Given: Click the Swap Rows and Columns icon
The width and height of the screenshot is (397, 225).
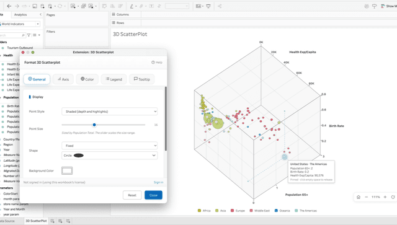Looking at the screenshot, I should [104, 6].
